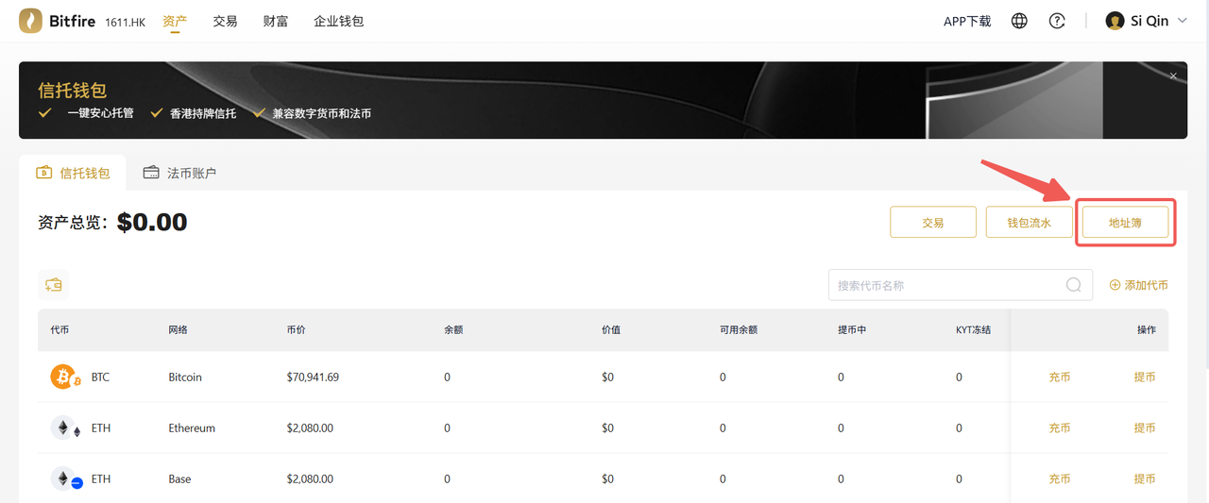Click the 钱包流水 button
Image resolution: width=1209 pixels, height=503 pixels.
pos(1029,223)
